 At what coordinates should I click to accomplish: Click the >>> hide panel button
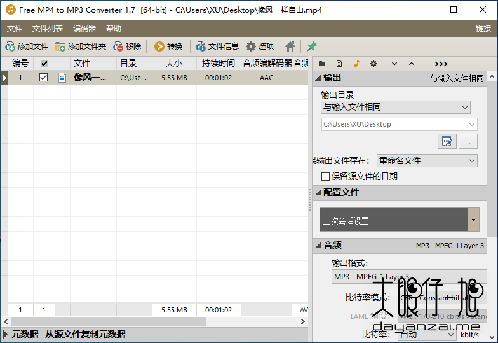(441, 64)
